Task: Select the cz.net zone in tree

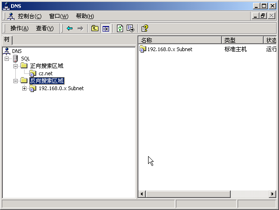Action: [45, 73]
